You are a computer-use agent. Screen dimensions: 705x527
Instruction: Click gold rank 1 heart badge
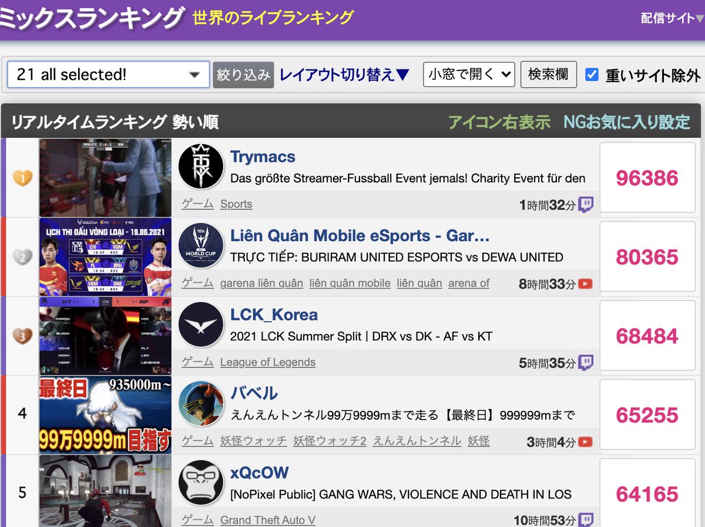click(22, 178)
